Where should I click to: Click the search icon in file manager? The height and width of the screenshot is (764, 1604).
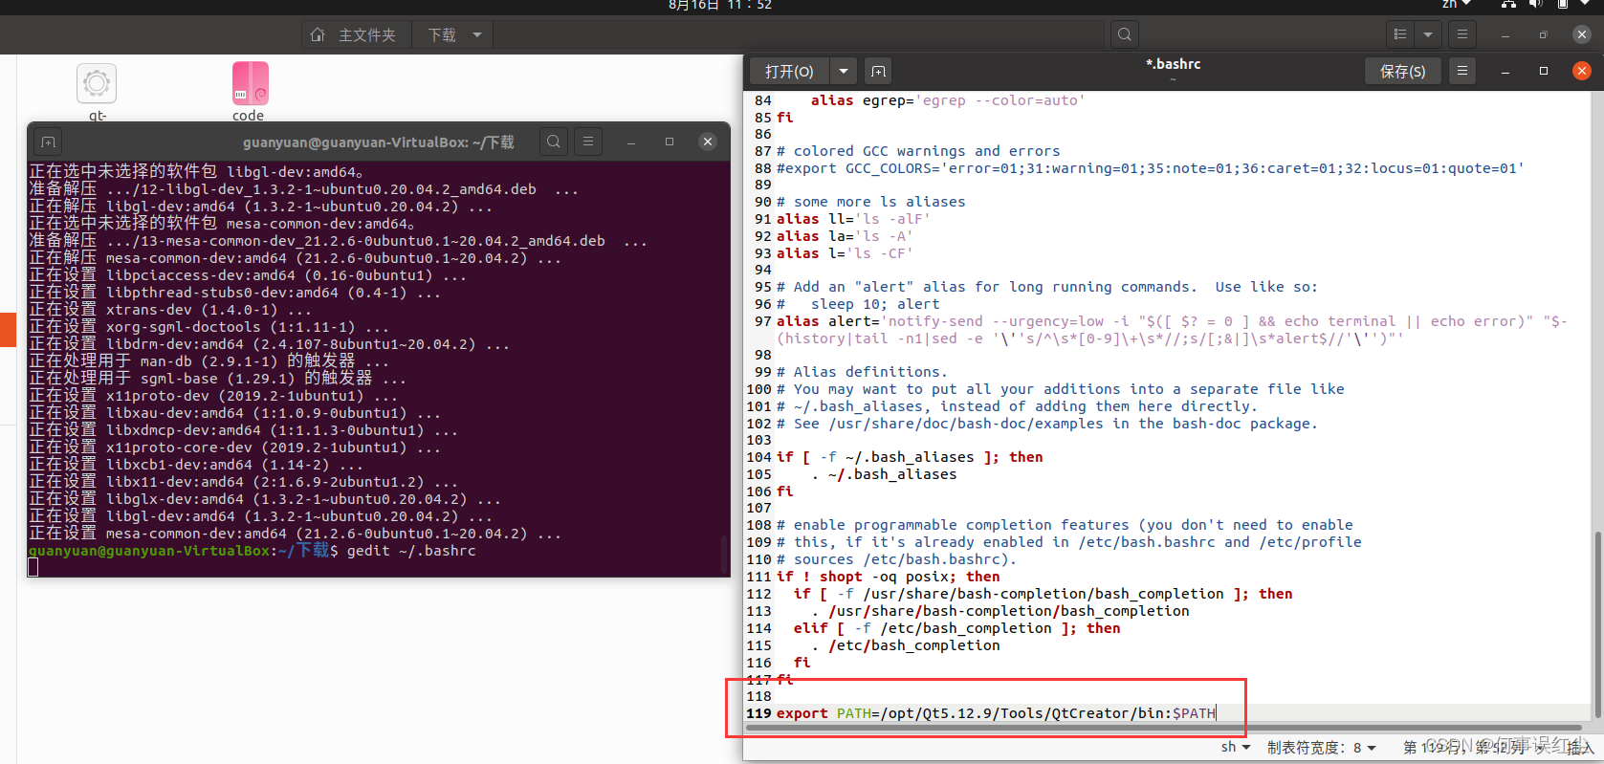coord(1125,34)
